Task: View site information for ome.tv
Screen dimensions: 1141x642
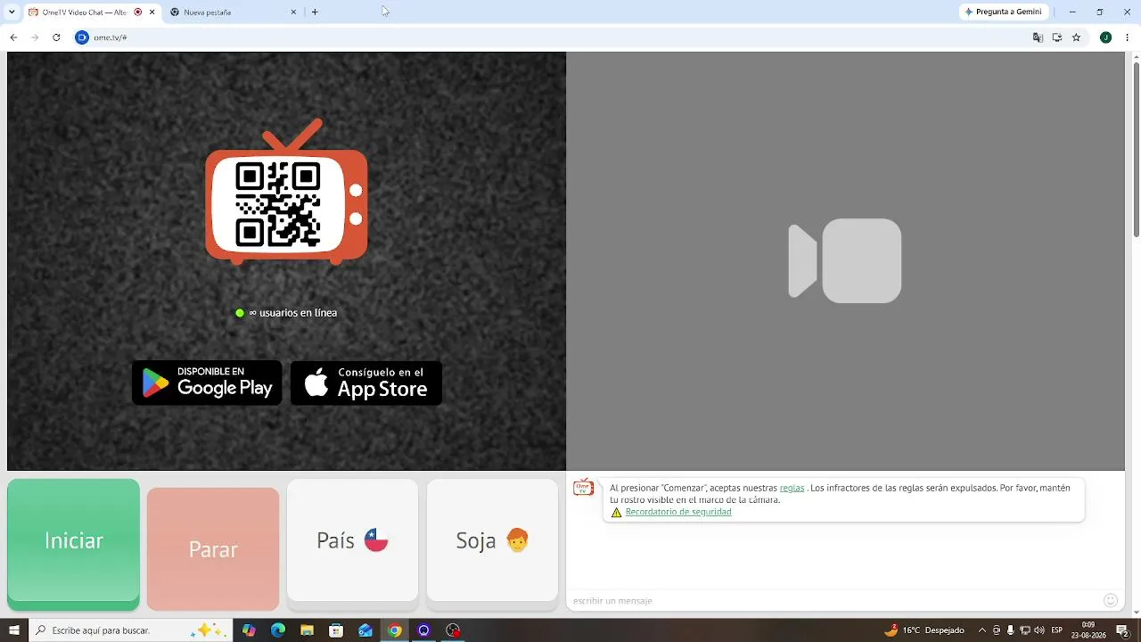Action: 82,37
